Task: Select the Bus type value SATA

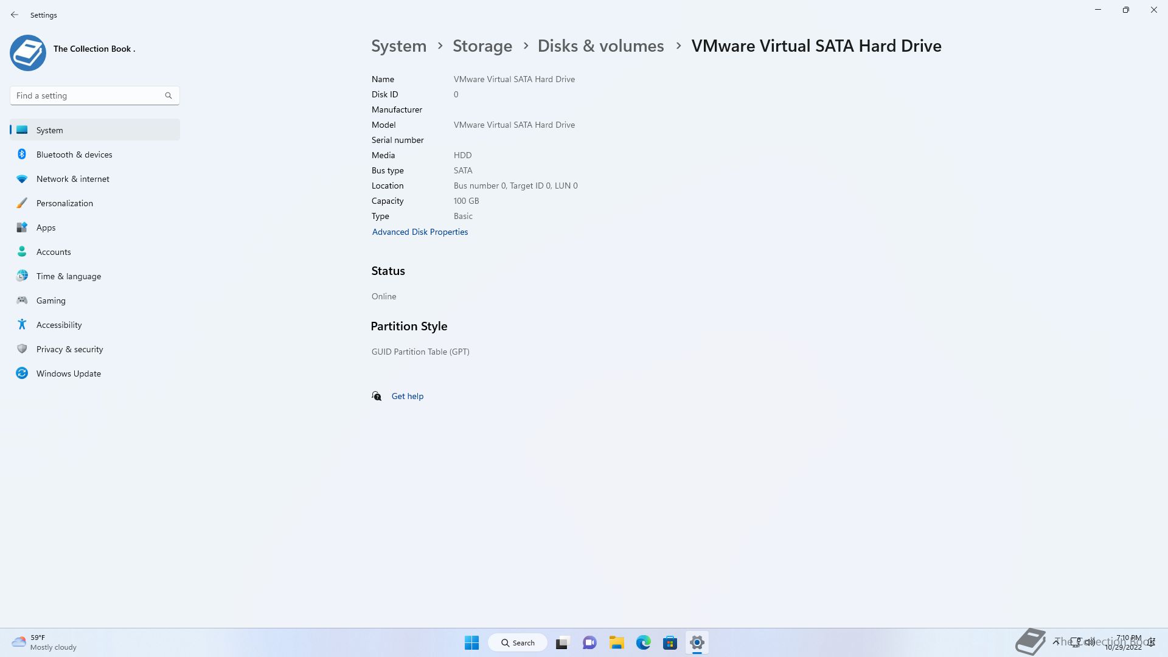Action: tap(463, 170)
